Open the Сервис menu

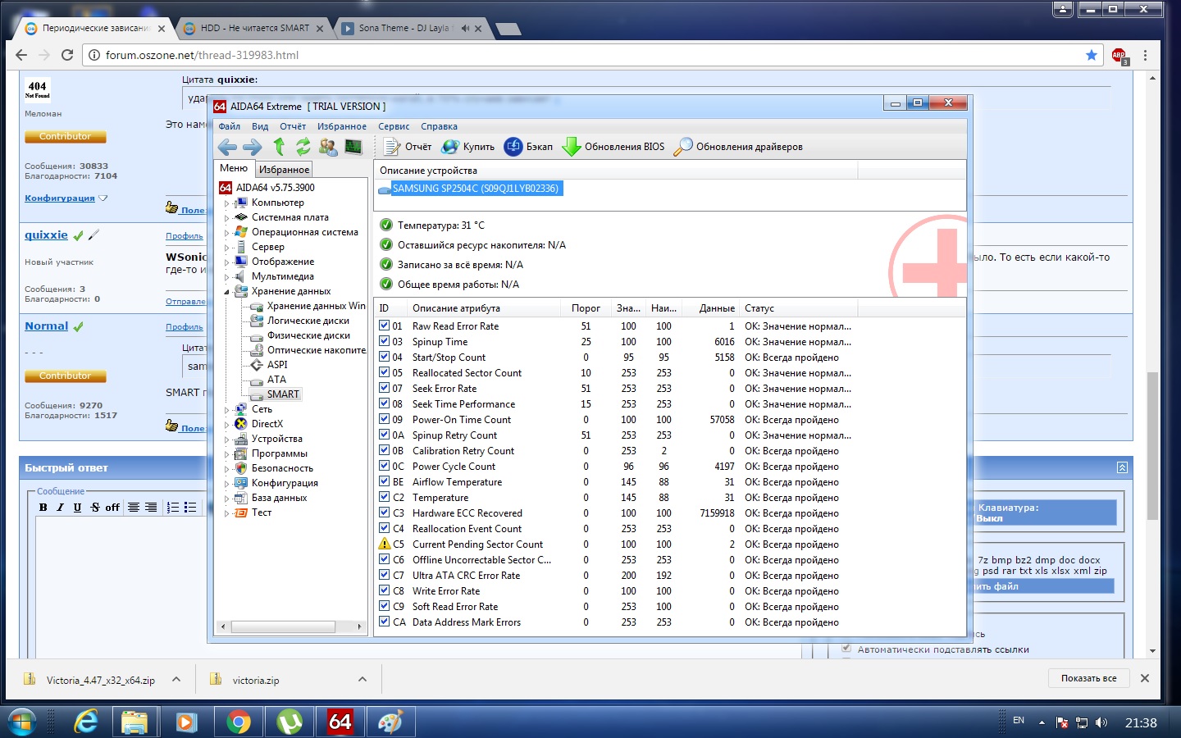coord(394,126)
